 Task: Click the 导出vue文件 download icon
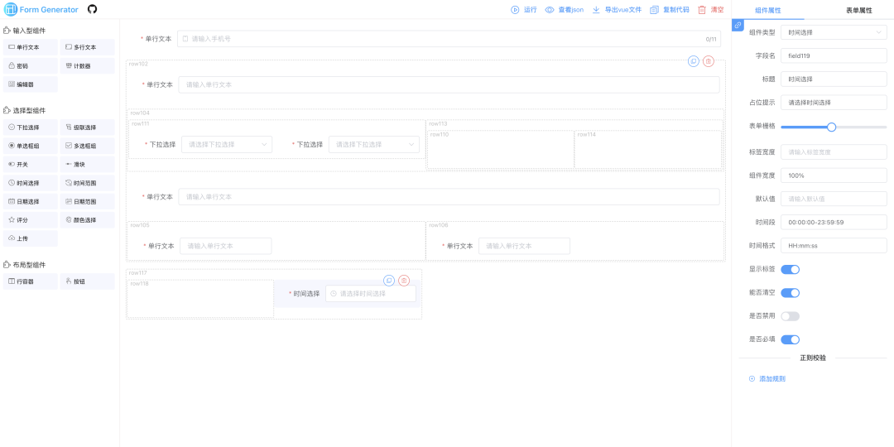pyautogui.click(x=596, y=10)
